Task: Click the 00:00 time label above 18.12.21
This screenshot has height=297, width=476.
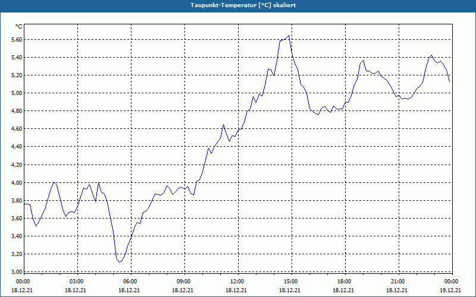Action: click(23, 282)
